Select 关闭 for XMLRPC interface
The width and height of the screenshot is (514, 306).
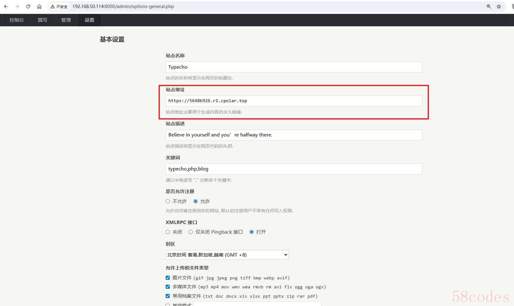point(168,232)
